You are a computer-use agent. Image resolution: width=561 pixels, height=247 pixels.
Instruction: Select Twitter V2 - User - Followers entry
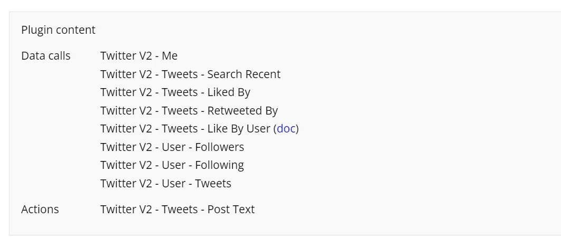pyautogui.click(x=172, y=147)
